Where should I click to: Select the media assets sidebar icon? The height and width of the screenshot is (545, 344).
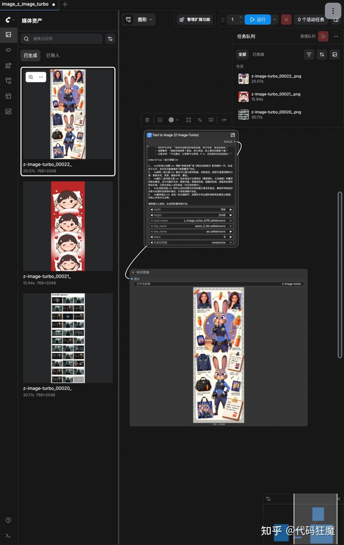coord(9,35)
